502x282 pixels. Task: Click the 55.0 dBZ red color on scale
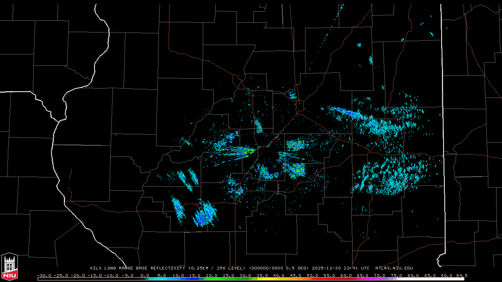click(329, 279)
